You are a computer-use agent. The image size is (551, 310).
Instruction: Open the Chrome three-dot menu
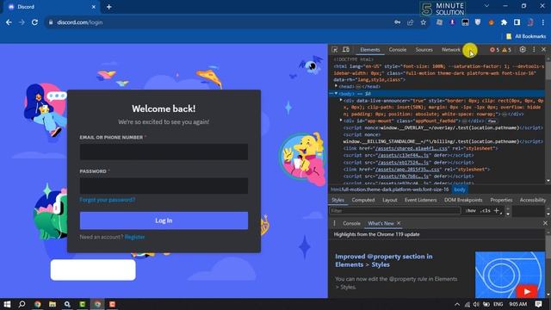[x=543, y=22]
